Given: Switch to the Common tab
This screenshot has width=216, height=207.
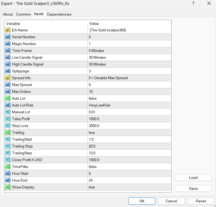Looking at the screenshot, I should tap(23, 14).
